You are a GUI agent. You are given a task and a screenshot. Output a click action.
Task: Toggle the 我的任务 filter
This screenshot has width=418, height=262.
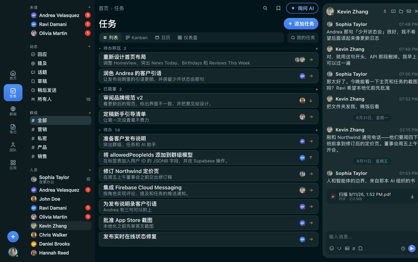(x=303, y=38)
